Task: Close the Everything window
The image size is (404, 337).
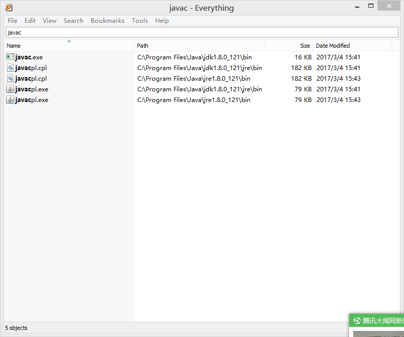Action: pos(389,6)
